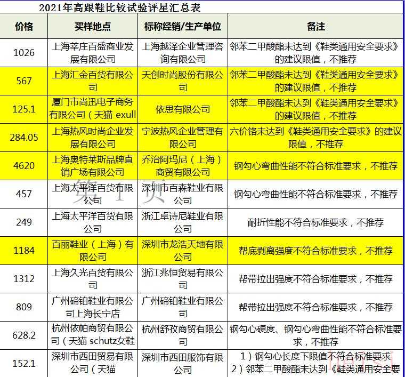Click the 标称经销/生产单位 header cell

tap(182, 26)
